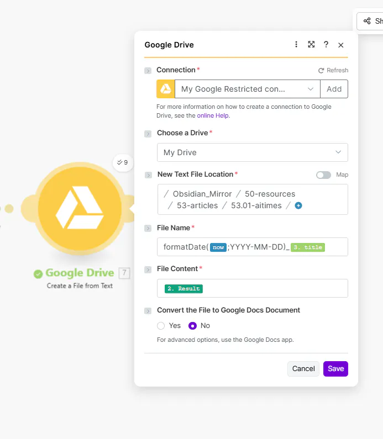
Task: Click the green checkmark status icon
Action: (38, 274)
